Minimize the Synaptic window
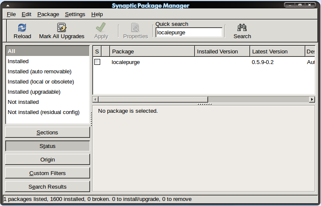 click(290, 5)
